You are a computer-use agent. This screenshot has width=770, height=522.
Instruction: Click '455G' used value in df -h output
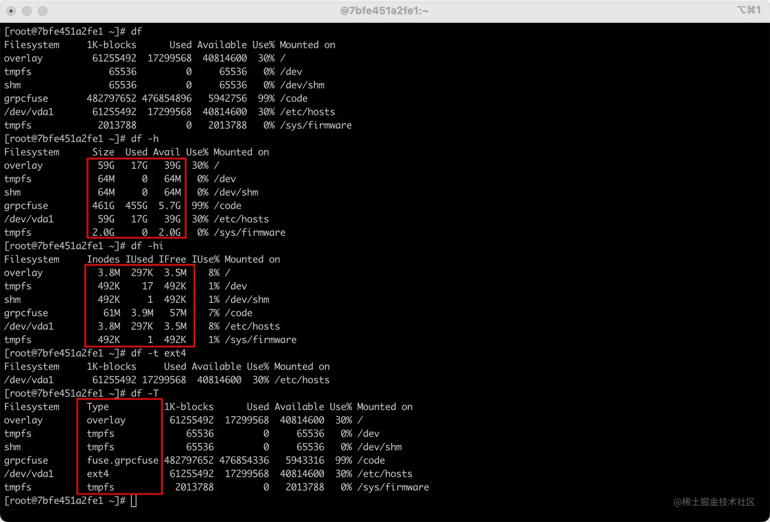click(x=136, y=206)
